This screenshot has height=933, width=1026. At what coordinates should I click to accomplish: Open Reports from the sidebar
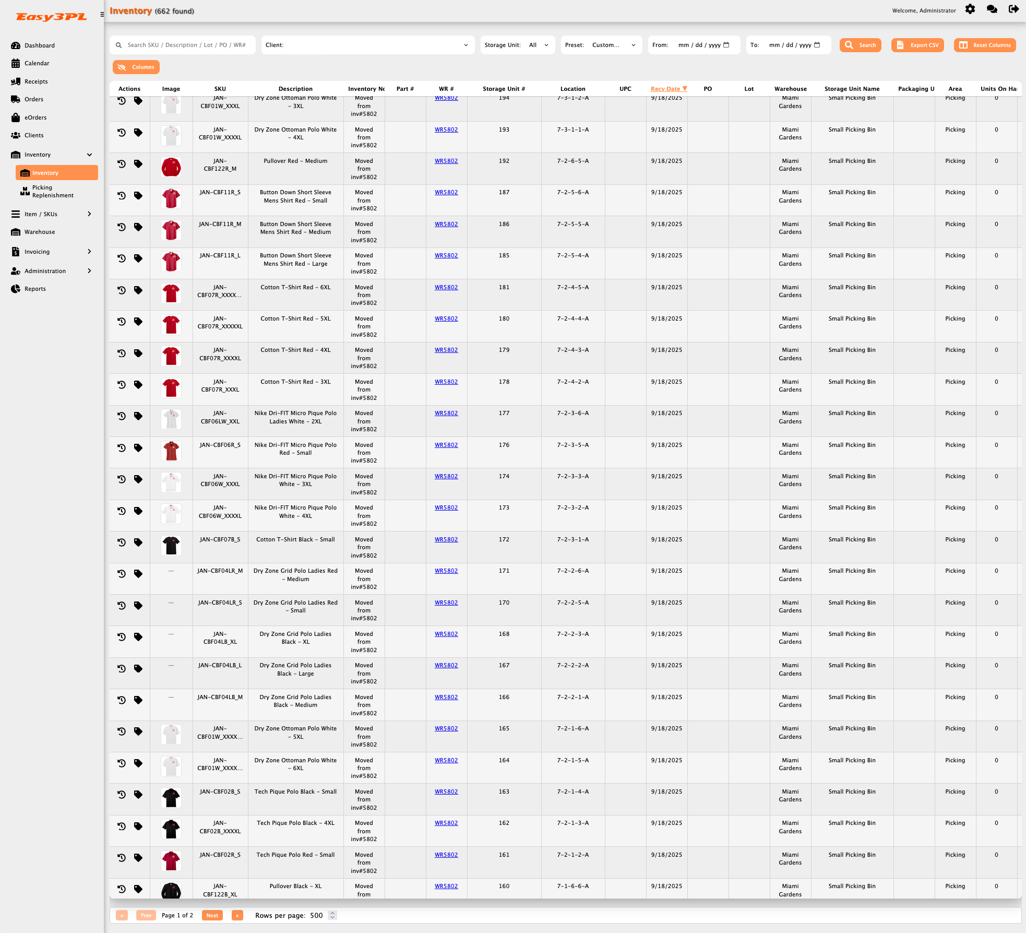(35, 288)
